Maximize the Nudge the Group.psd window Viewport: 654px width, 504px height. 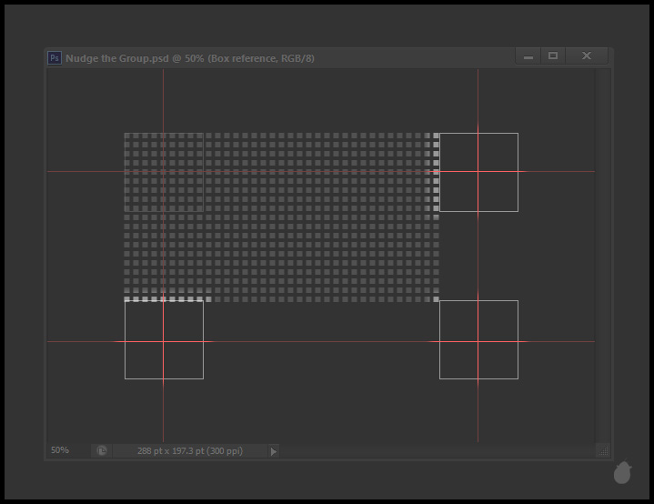[x=552, y=56]
